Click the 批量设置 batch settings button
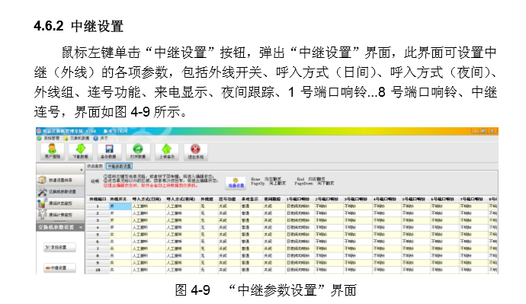 [236, 183]
